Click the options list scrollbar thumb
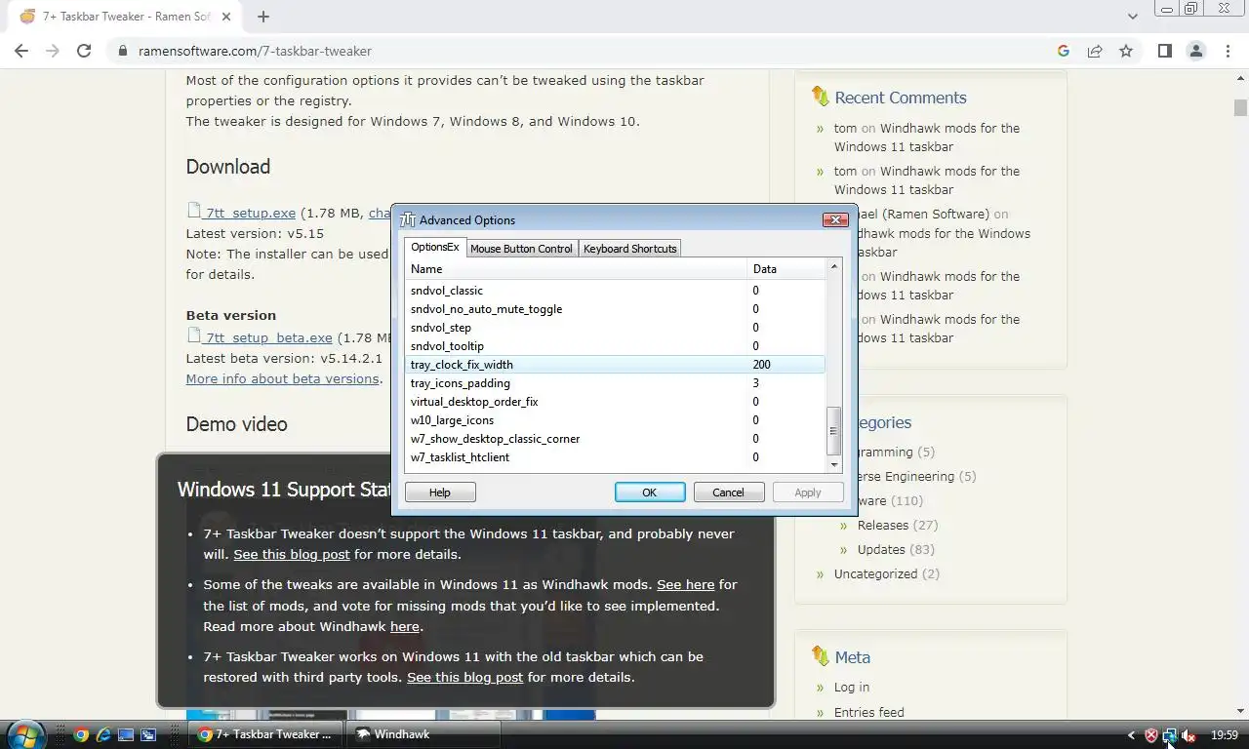 [834, 431]
